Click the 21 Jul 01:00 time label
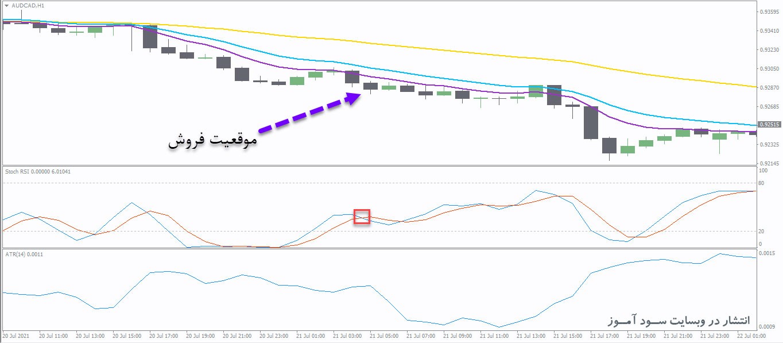The image size is (783, 343). tap(311, 335)
